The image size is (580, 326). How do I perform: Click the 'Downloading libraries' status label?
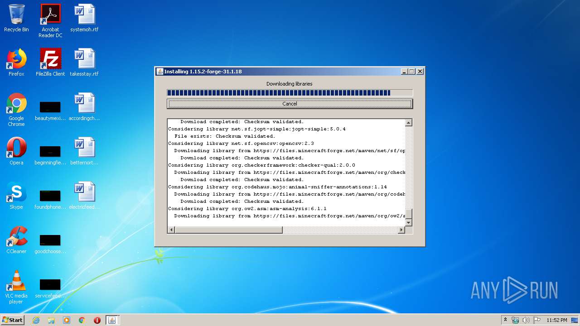click(x=290, y=84)
